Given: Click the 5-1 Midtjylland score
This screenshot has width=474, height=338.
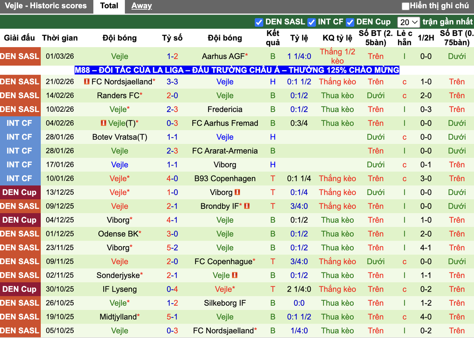Looking at the screenshot, I should tap(172, 317).
